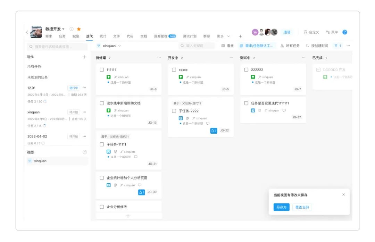Mark task 222222 checkbox as done
This screenshot has height=242, width=375.
point(246,70)
